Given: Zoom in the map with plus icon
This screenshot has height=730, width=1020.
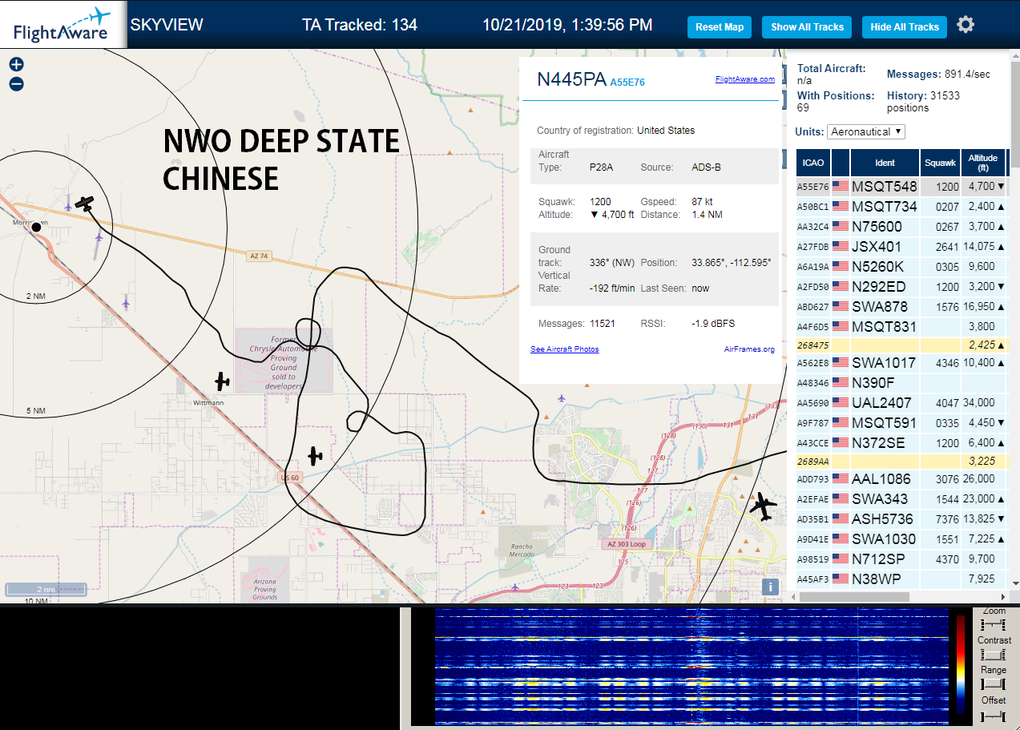Looking at the screenshot, I should coord(16,65).
